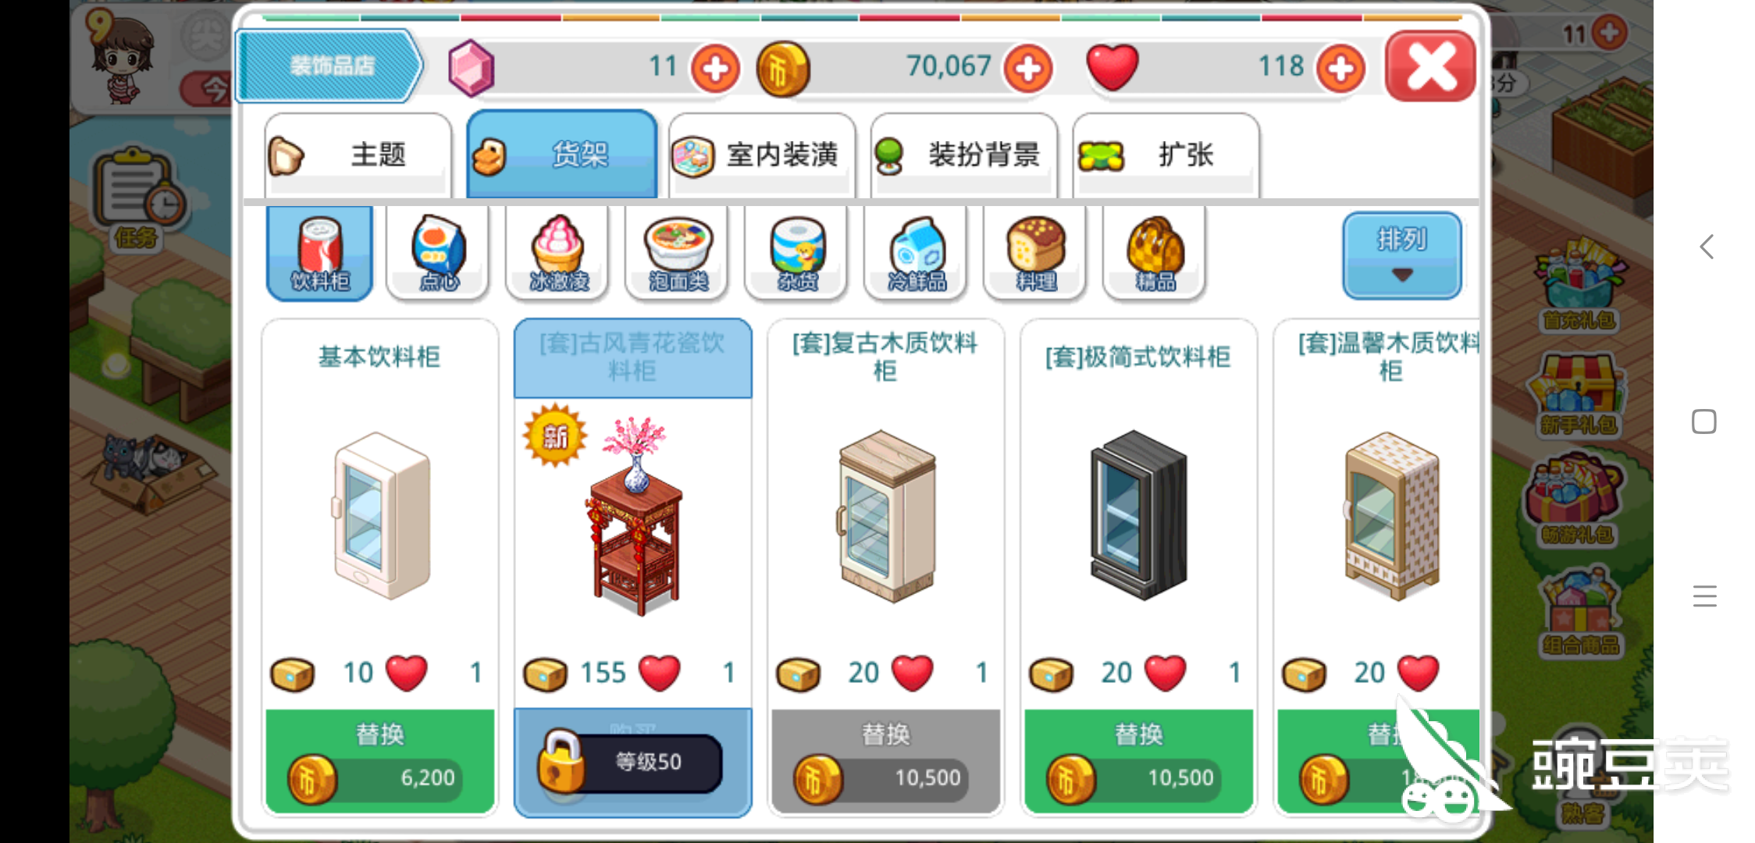The width and height of the screenshot is (1755, 843).
Task: Open the 冰激凌 ice cream category
Action: [558, 253]
